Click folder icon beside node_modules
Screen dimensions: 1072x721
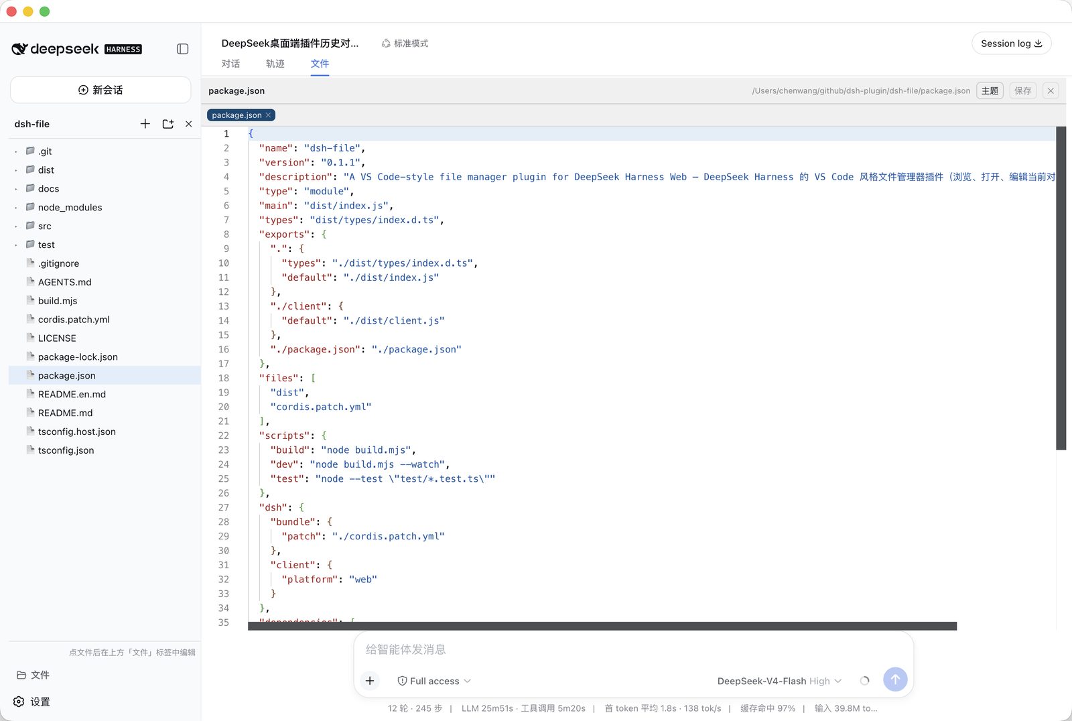(30, 207)
